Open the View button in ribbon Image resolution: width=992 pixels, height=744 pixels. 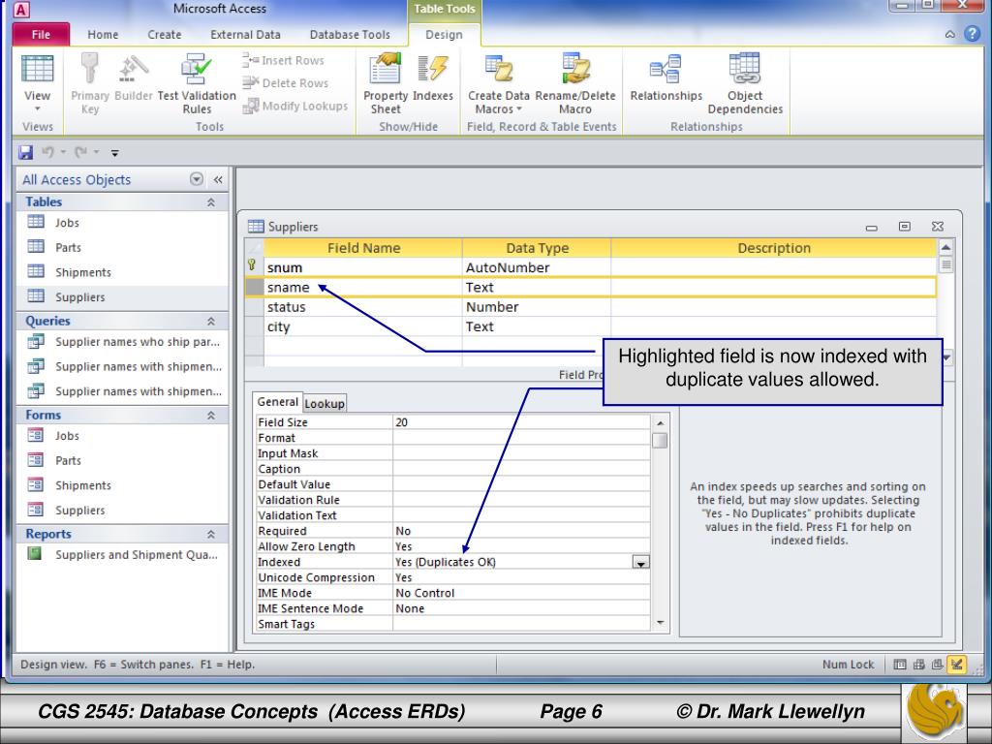pyautogui.click(x=38, y=82)
